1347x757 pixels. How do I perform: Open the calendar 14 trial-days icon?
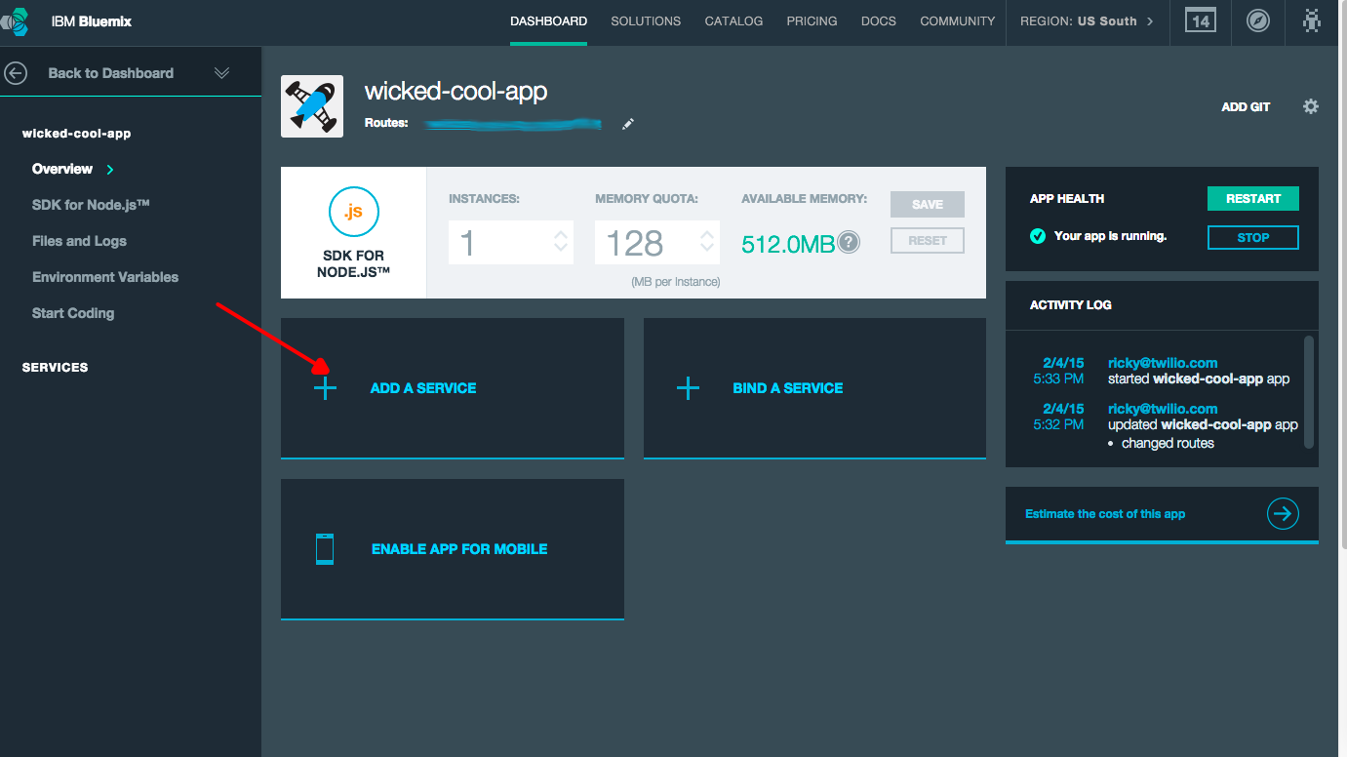tap(1200, 20)
